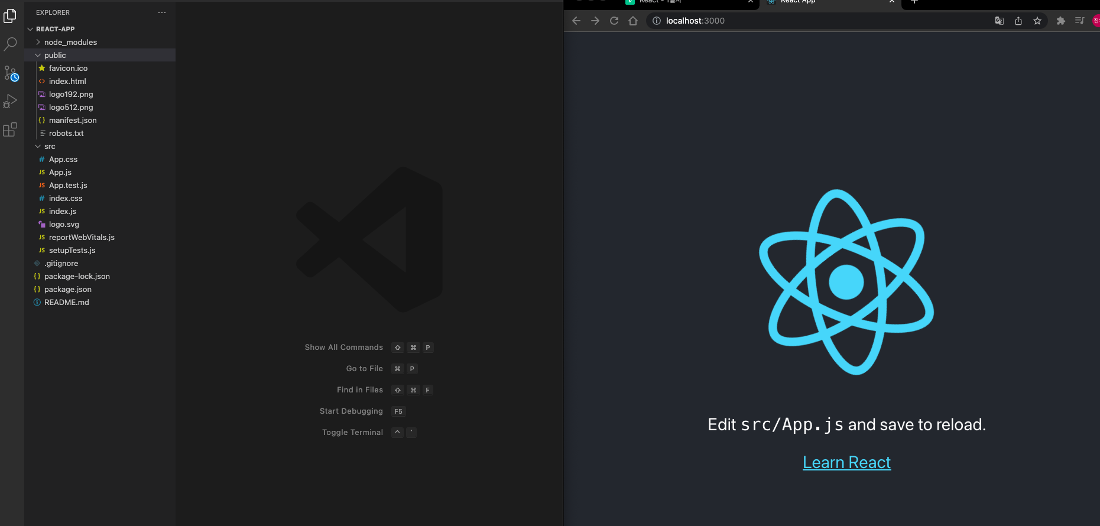Open Explorer more actions ellipsis menu
Screen dimensions: 1100x526
coord(162,12)
